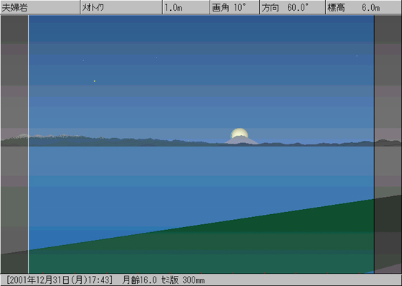Viewport: 402px width, 286px height.
Task: Click the right gray out-of-frame margin
Action: click(388, 144)
